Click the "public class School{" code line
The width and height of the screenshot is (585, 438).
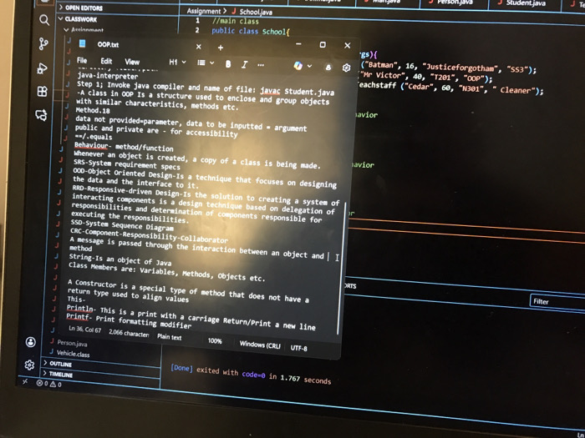pos(251,32)
